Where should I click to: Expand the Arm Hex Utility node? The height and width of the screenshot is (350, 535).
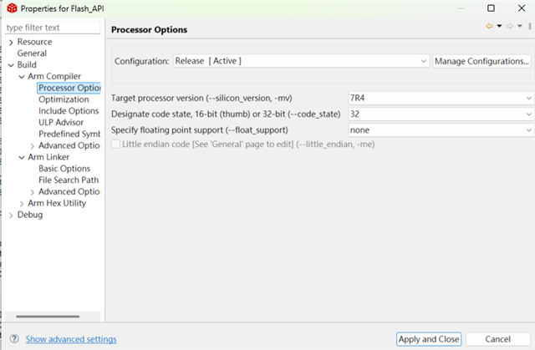[x=22, y=204]
